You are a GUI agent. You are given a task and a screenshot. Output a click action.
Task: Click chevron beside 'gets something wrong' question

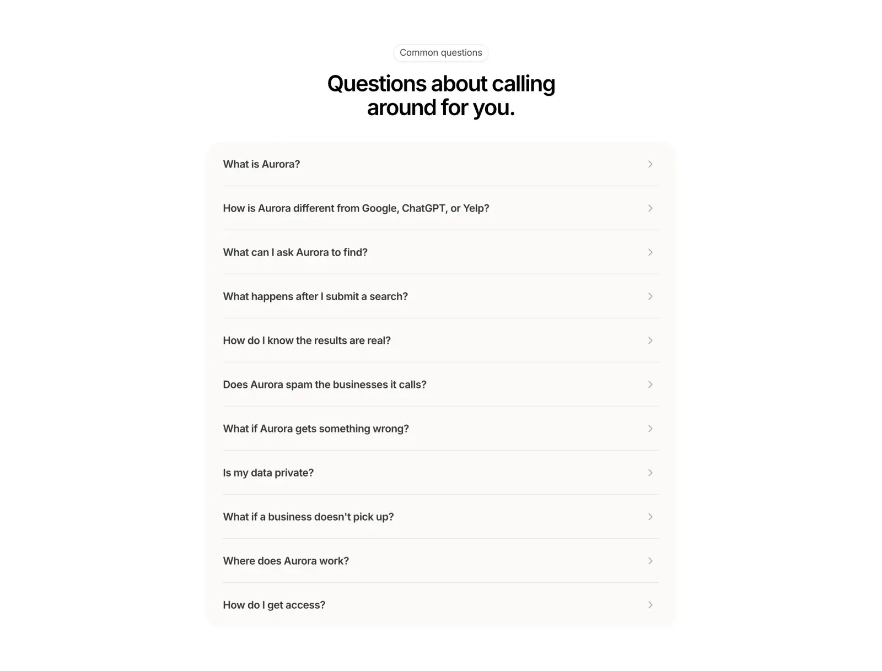point(650,429)
